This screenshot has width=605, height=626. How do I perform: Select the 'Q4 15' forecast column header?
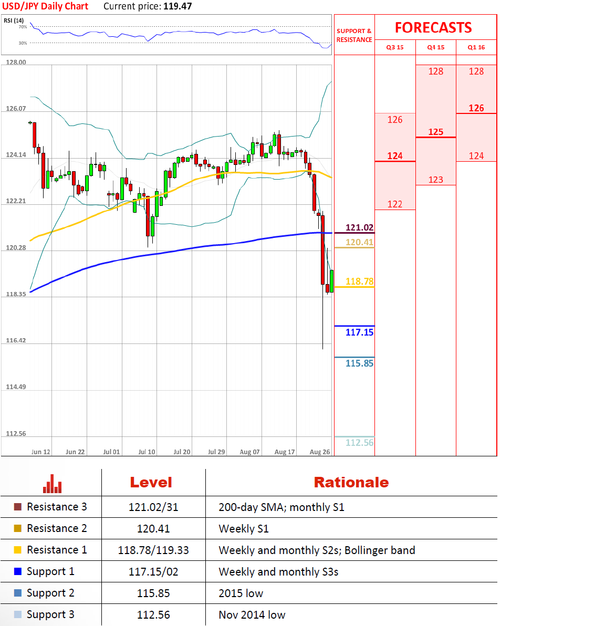coord(436,47)
